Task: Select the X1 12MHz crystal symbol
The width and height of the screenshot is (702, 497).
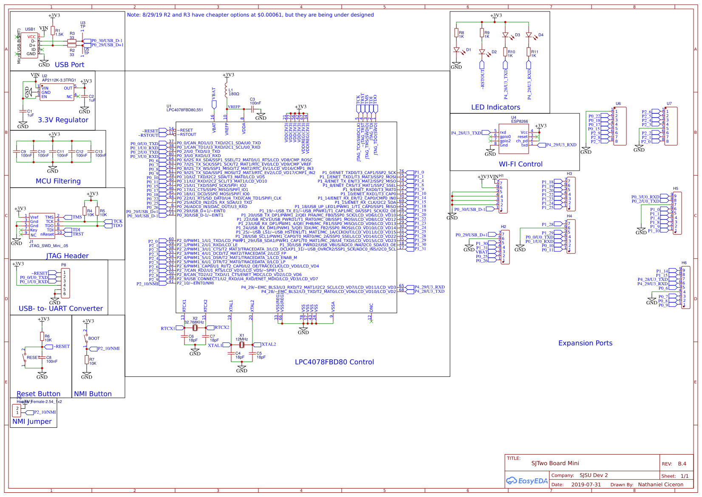Action: point(242,345)
